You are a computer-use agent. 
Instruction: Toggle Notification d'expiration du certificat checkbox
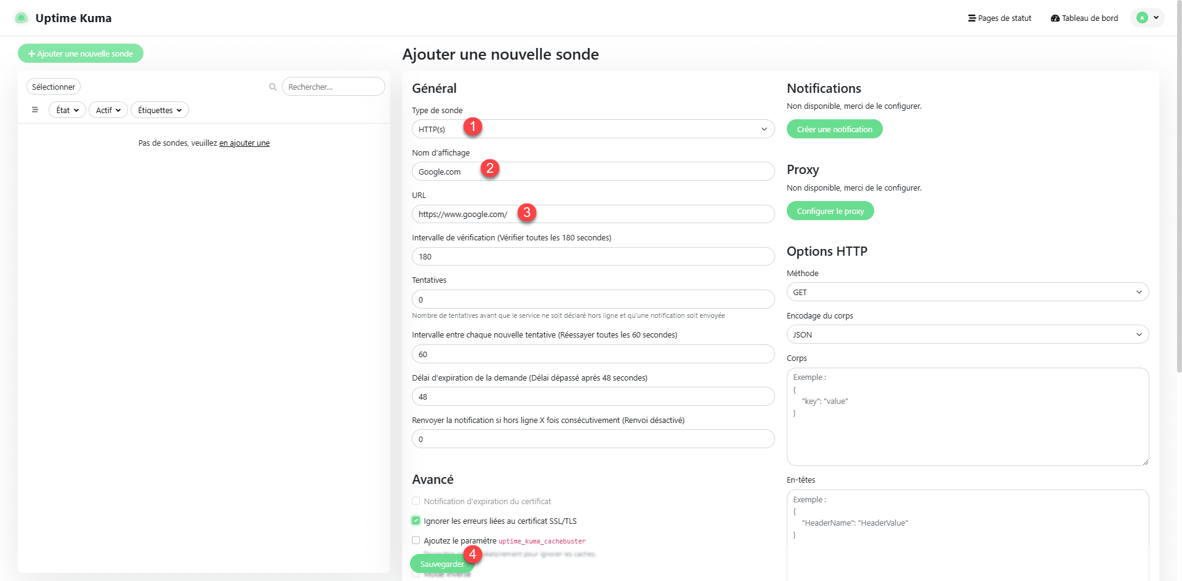416,501
